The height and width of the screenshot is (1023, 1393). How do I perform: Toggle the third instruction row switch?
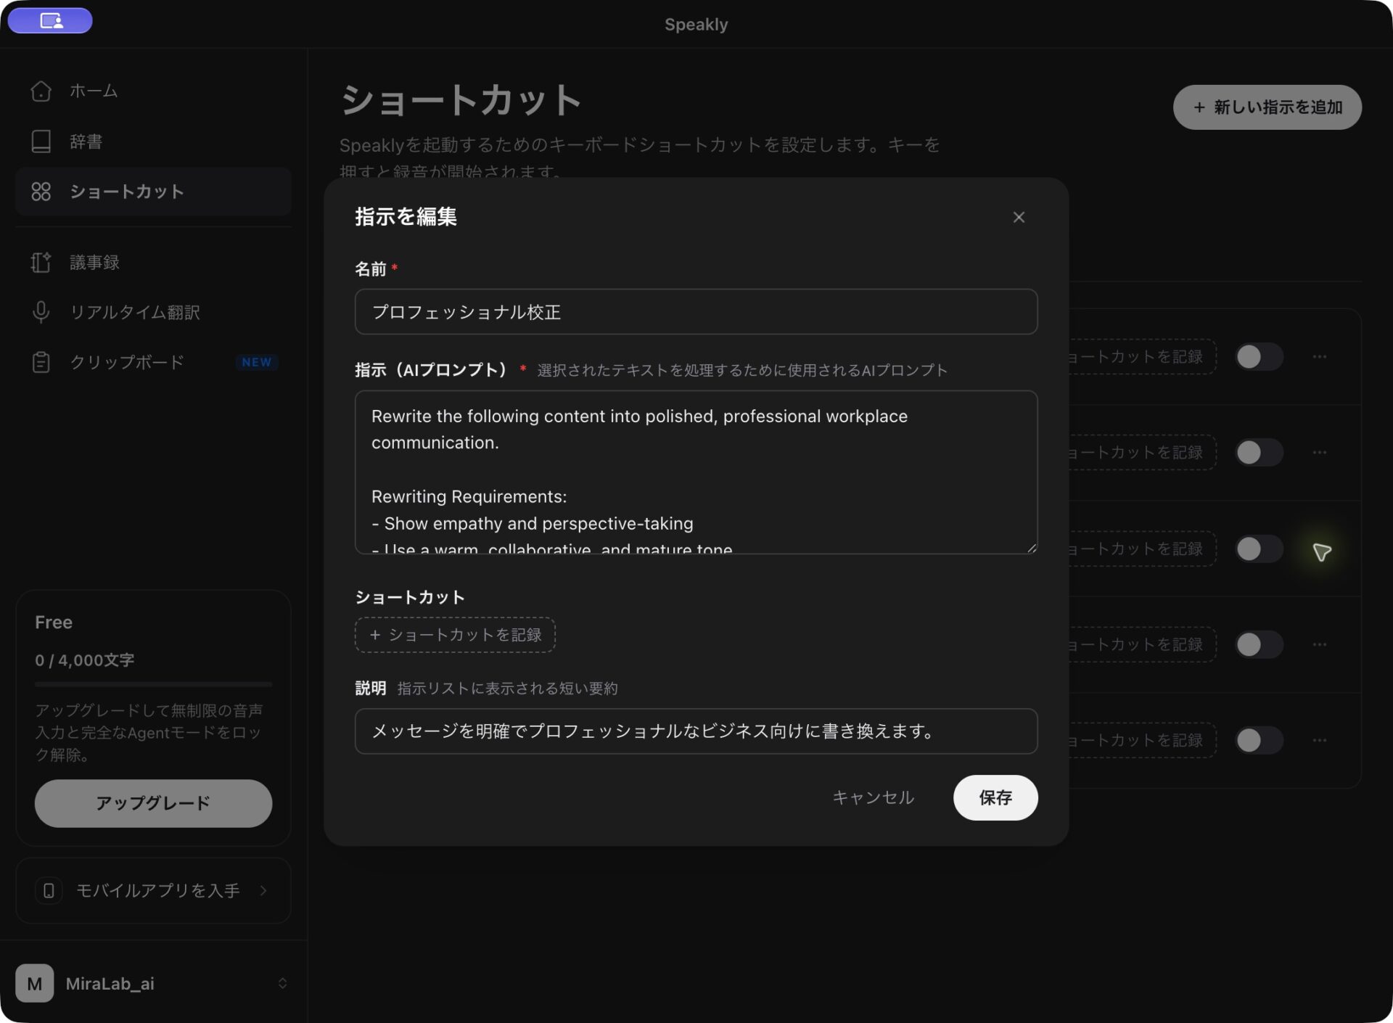click(1260, 549)
